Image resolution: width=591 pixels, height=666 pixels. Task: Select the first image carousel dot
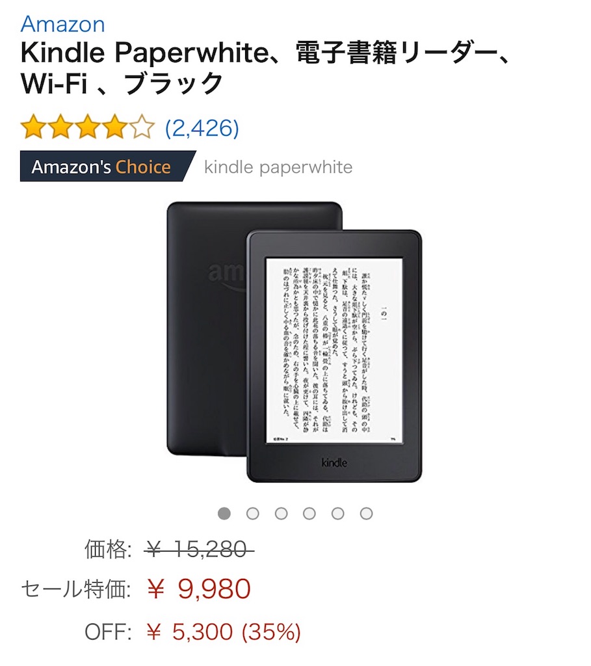(x=224, y=514)
